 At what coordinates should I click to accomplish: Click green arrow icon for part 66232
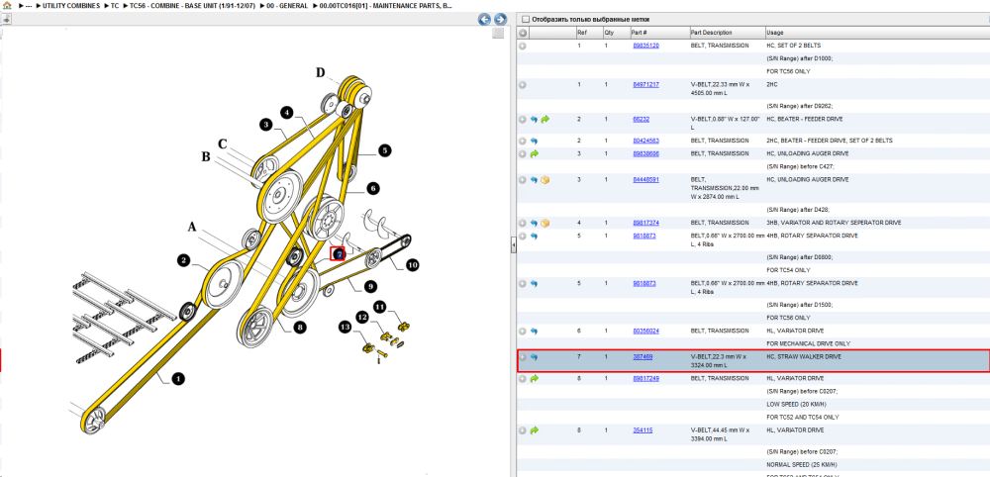545,119
